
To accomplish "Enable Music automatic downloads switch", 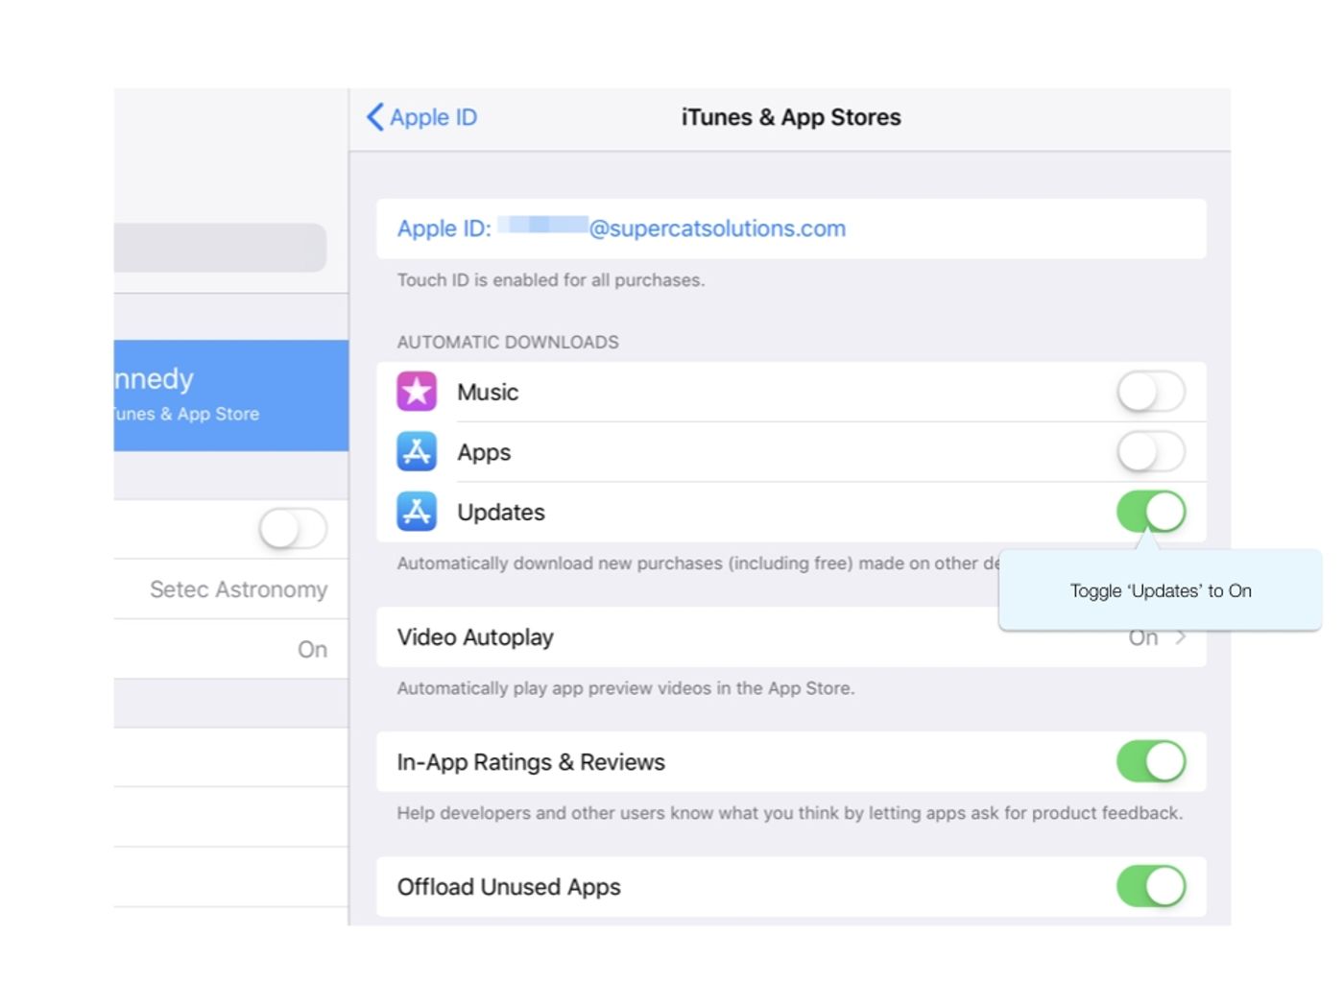I will click(x=1151, y=392).
